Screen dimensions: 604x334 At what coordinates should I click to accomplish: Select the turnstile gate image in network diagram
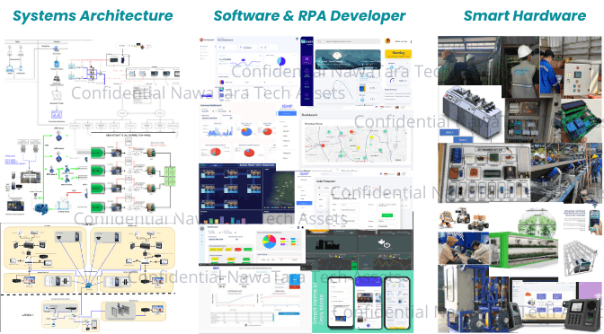120,311
